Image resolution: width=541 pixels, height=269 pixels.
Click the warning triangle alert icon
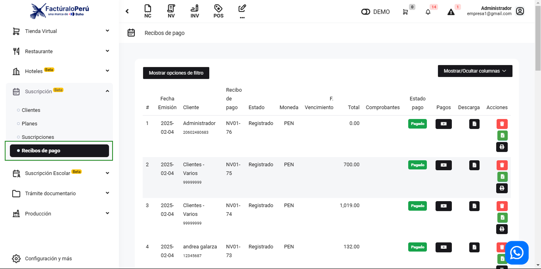451,12
